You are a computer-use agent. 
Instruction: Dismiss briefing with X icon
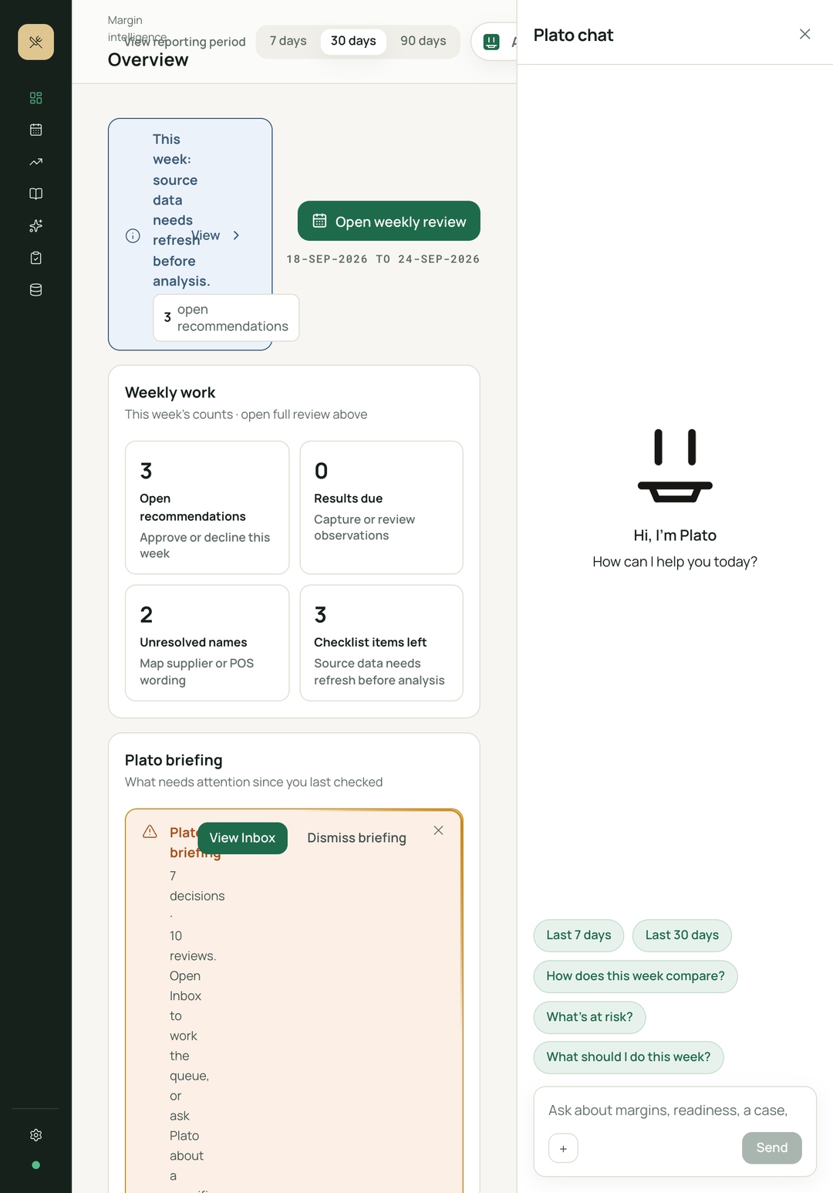(438, 830)
